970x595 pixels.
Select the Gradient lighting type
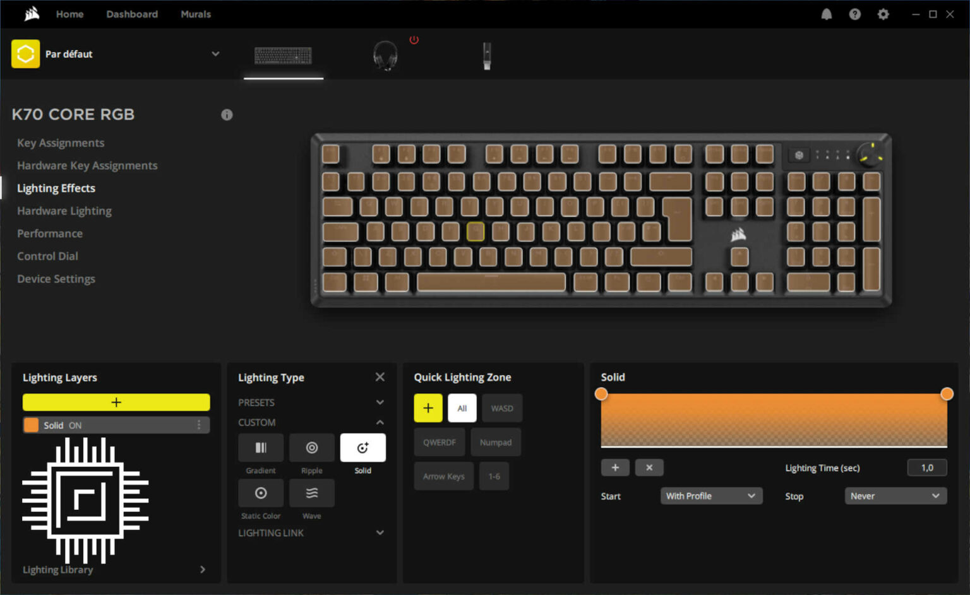tap(261, 448)
